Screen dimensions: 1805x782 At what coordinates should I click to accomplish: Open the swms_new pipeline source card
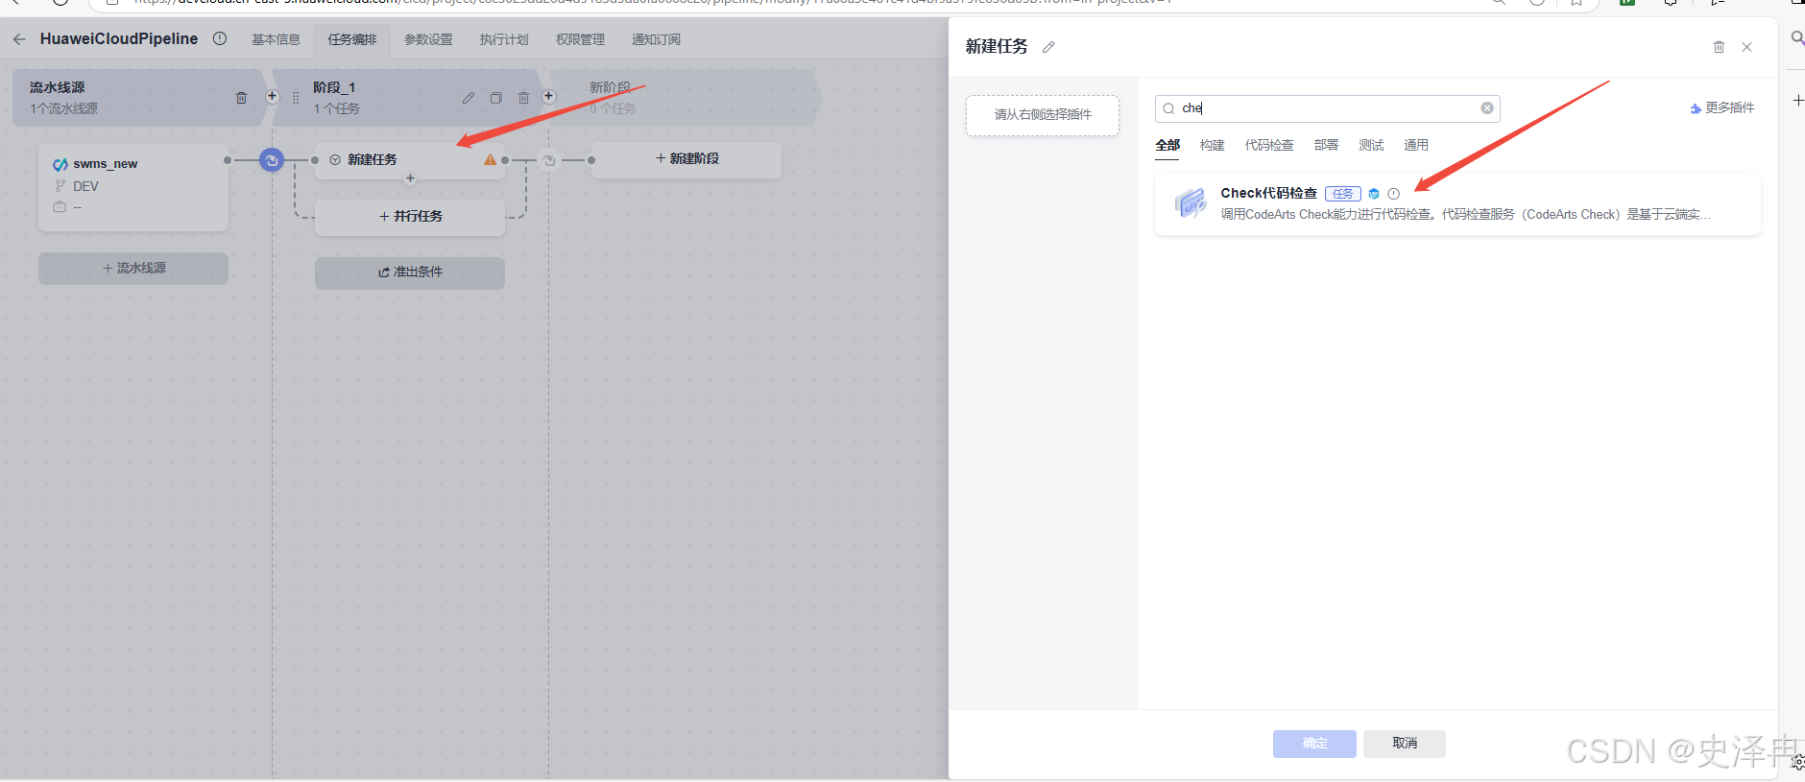tap(133, 187)
